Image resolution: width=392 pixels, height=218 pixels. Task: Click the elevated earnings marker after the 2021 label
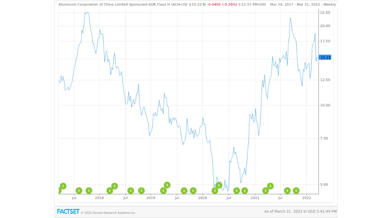click(x=270, y=186)
